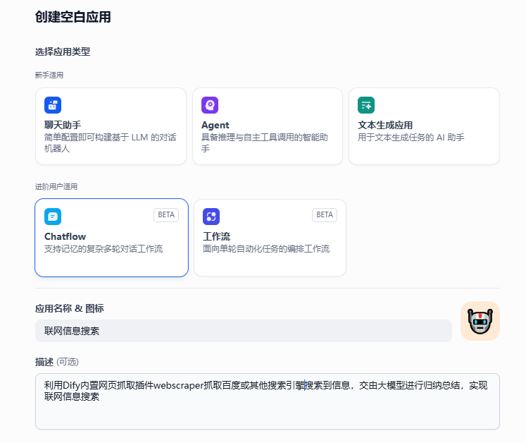Screen dimensions: 526x443
Task: Click the BETA badge on 工作流
Action: click(325, 215)
